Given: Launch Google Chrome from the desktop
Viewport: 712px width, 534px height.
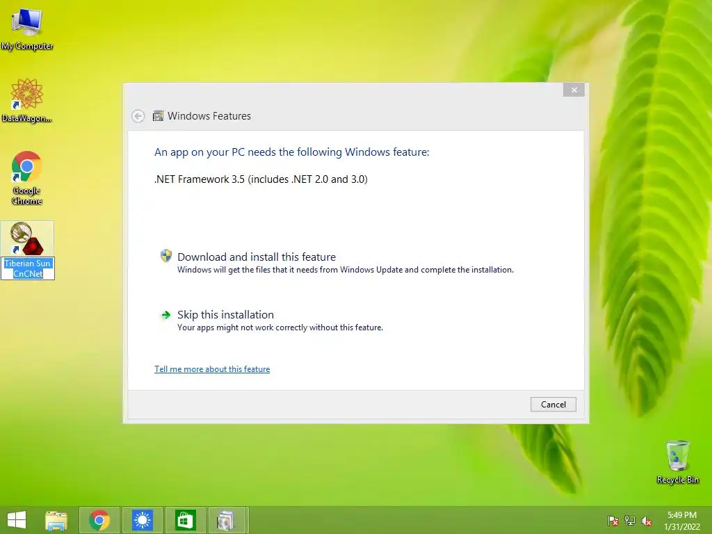Looking at the screenshot, I should point(27,177).
